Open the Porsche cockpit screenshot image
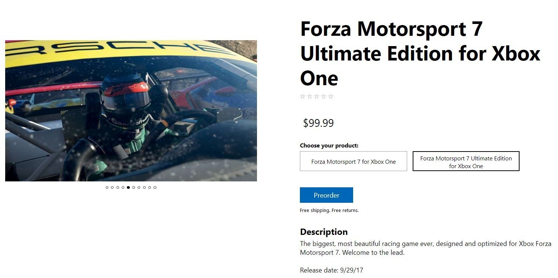 (131, 111)
